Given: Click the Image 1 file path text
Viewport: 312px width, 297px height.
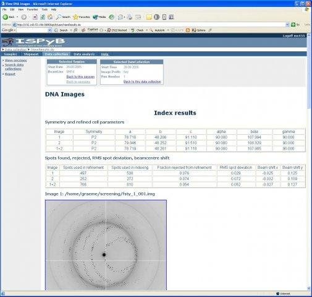Looking at the screenshot, I should [100, 194].
